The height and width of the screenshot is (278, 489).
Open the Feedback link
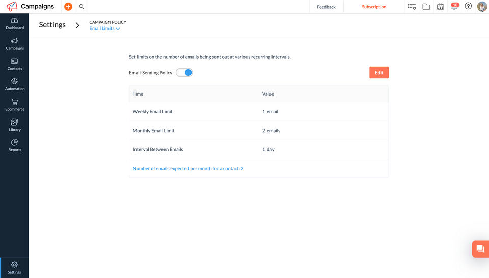click(326, 7)
